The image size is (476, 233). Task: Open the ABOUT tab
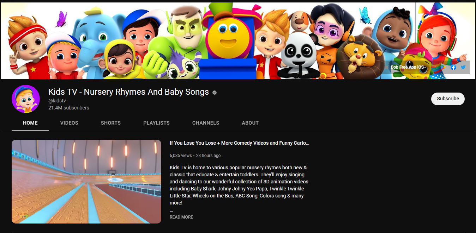pos(250,123)
